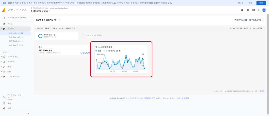Click the search magnifier icon in sidebar
Viewport: 269px width, 116px height.
[x=4, y=18]
